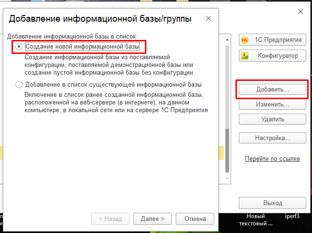Select Создание новой информационной базы radio option
This screenshot has height=233, width=312.
pos(19,47)
